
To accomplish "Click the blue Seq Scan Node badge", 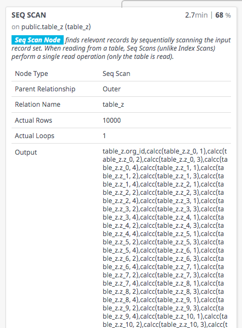I will 37,40.
